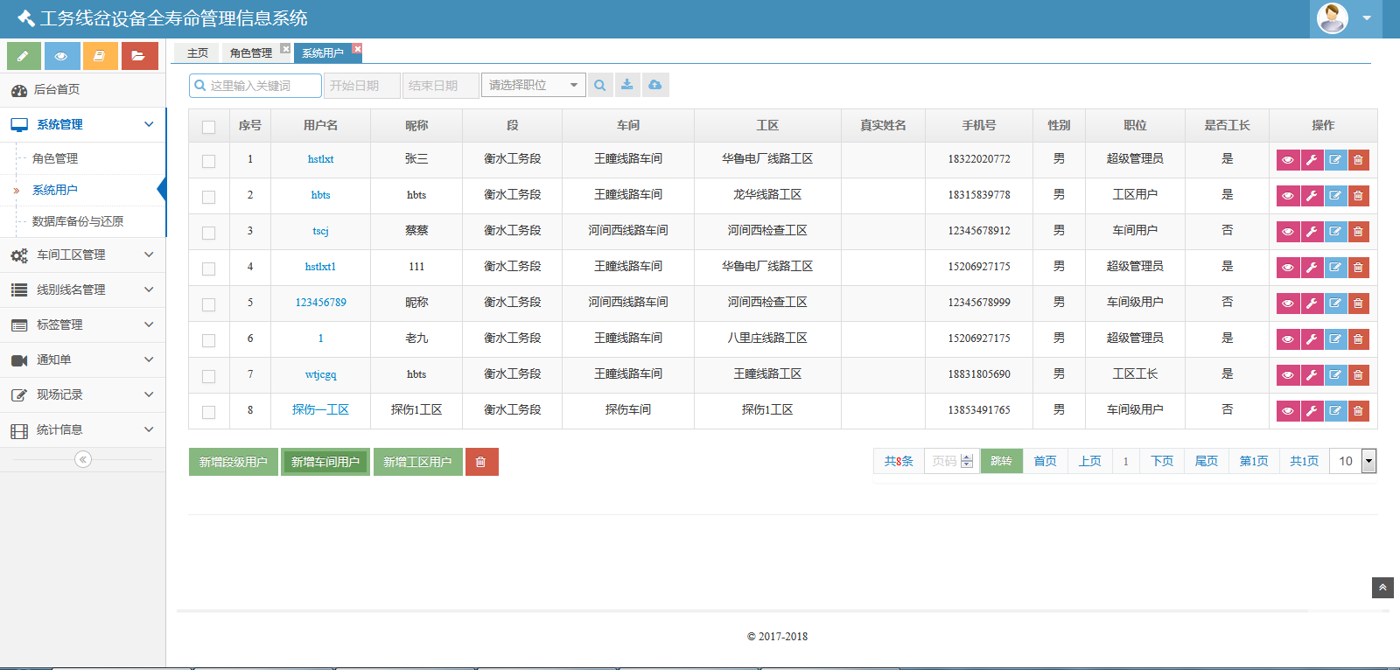
Task: Click the cloud upload import icon
Action: (x=654, y=86)
